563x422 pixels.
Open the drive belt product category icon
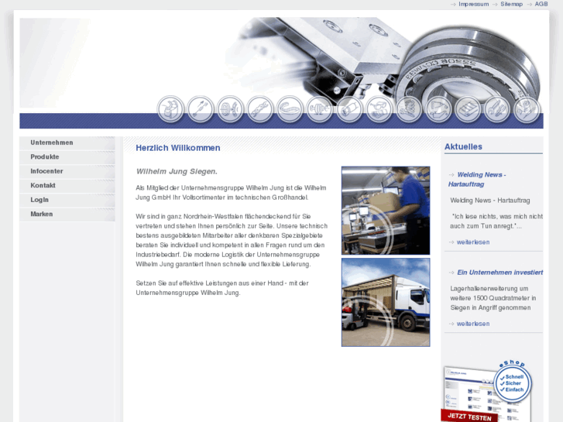pos(290,109)
